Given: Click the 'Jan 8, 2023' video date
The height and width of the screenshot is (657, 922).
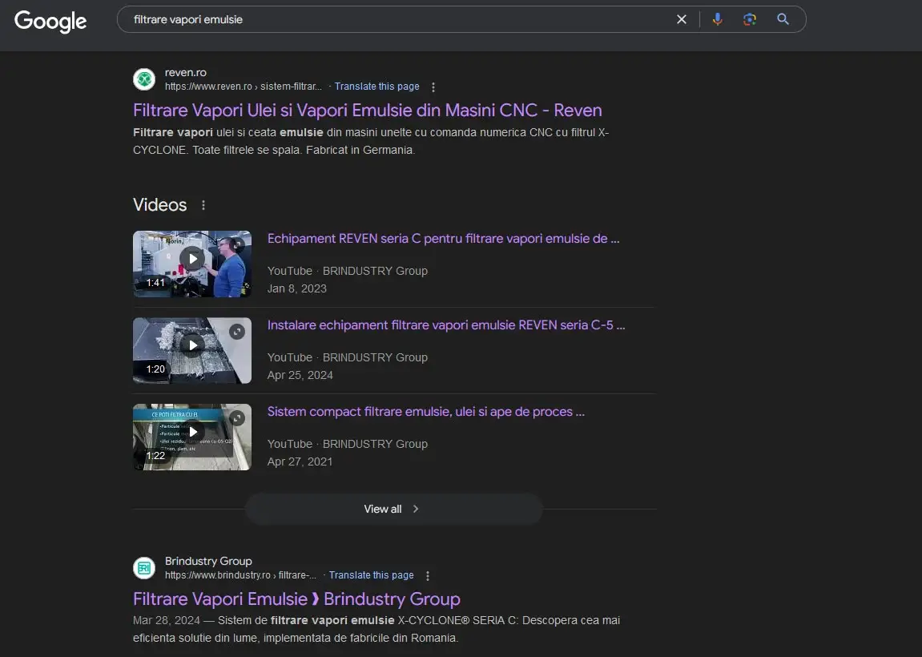Looking at the screenshot, I should click(297, 288).
